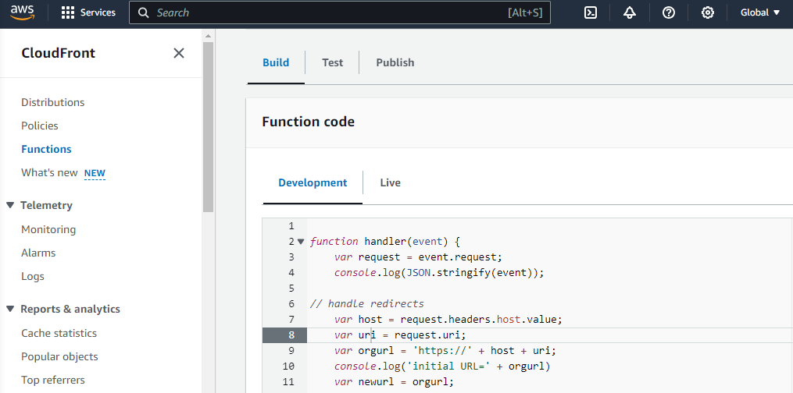Click line number 8 in the gutter
The height and width of the screenshot is (393, 793).
(x=291, y=335)
